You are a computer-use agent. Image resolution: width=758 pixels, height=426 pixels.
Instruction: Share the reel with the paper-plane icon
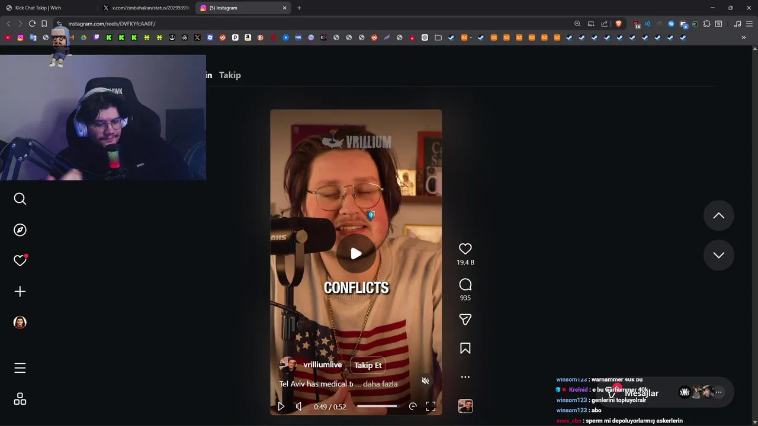tap(465, 319)
